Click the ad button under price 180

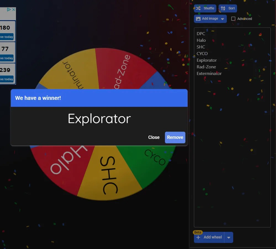[x=7, y=37]
